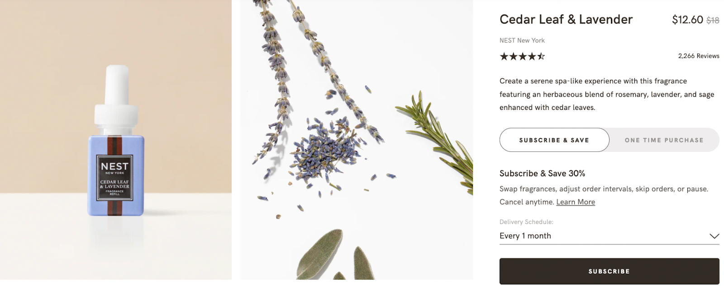Switch to One Time Purchase
The image size is (724, 288).
click(664, 140)
